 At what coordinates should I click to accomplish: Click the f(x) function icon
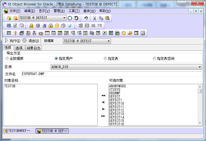pyautogui.click(x=53, y=33)
